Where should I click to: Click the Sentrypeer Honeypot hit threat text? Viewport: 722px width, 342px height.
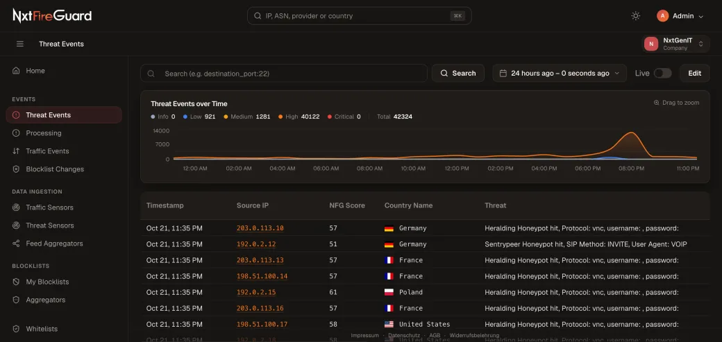tap(586, 244)
